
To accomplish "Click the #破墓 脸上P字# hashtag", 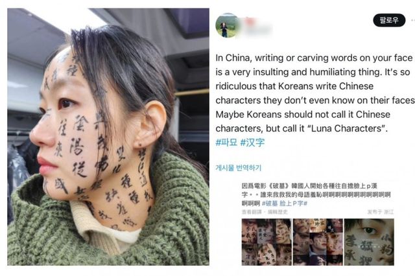I will click(x=285, y=203).
